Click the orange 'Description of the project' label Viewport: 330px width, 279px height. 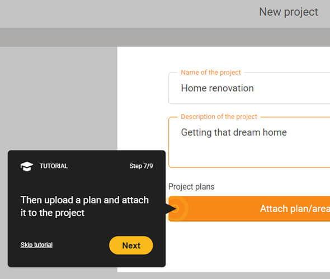click(x=219, y=117)
